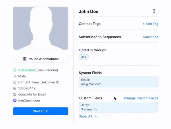171x129 pixels.
Task: Expand the Show All custom fields chevron
Action: (x=96, y=117)
